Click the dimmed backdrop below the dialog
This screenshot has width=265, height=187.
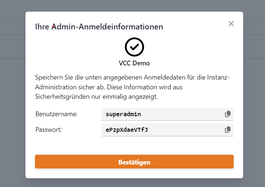tap(134, 183)
